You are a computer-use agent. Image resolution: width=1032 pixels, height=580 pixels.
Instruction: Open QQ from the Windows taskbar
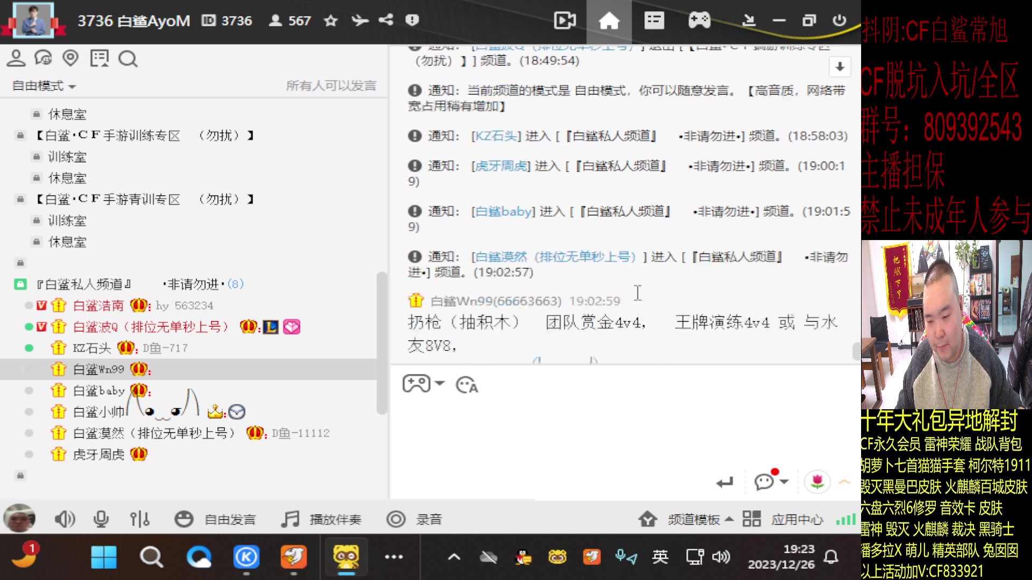coord(523,557)
